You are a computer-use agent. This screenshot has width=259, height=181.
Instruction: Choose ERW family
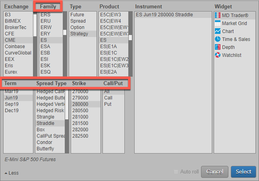point(51,27)
